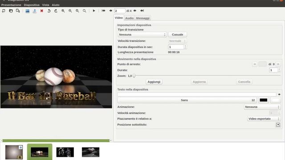Viewport: 285px width, 160px height.
Task: Rotate slide counter-clockwise
Action: (x=49, y=11)
